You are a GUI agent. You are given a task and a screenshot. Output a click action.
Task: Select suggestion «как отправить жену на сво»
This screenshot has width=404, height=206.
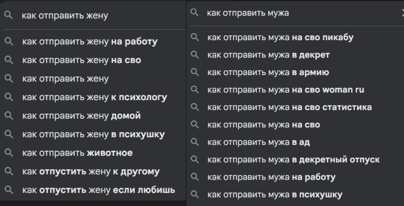click(82, 60)
